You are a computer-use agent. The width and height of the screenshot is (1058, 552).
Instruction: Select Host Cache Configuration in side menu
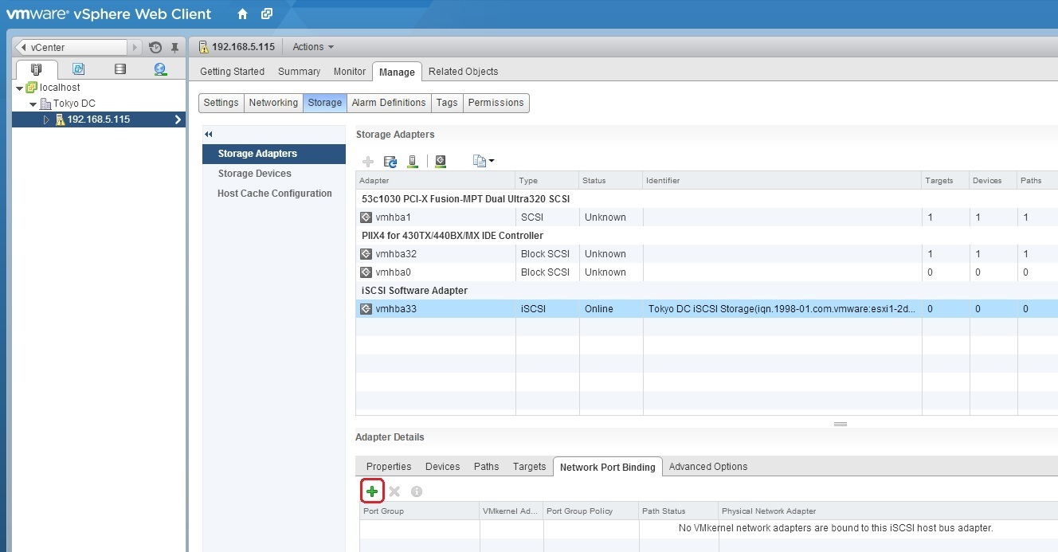tap(274, 194)
